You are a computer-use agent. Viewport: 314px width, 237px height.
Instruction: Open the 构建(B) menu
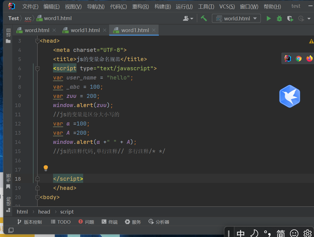click(163, 7)
